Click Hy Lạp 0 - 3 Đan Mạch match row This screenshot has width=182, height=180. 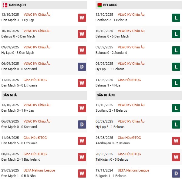(x=18, y=53)
